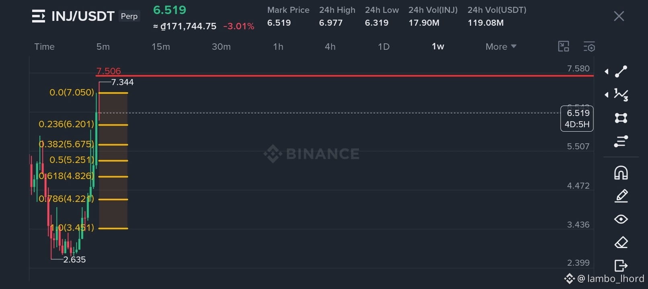Open chart indicator settings icon

coord(589,47)
